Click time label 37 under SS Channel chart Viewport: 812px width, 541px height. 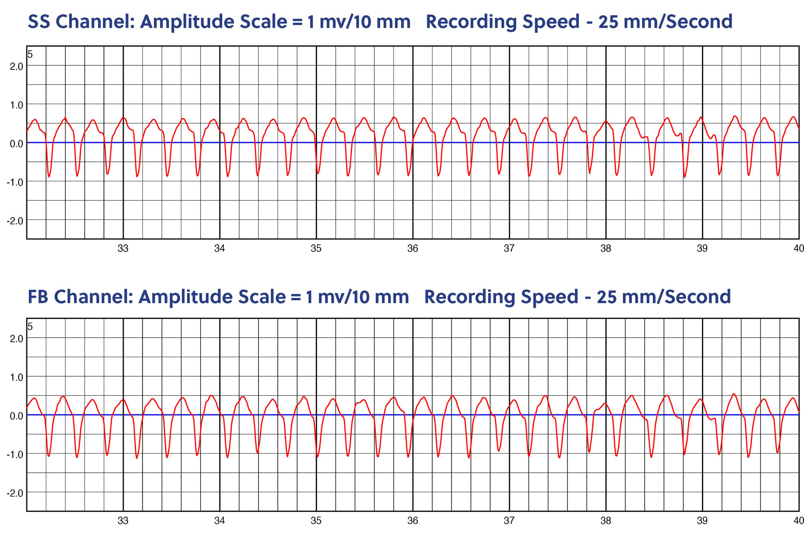point(509,249)
